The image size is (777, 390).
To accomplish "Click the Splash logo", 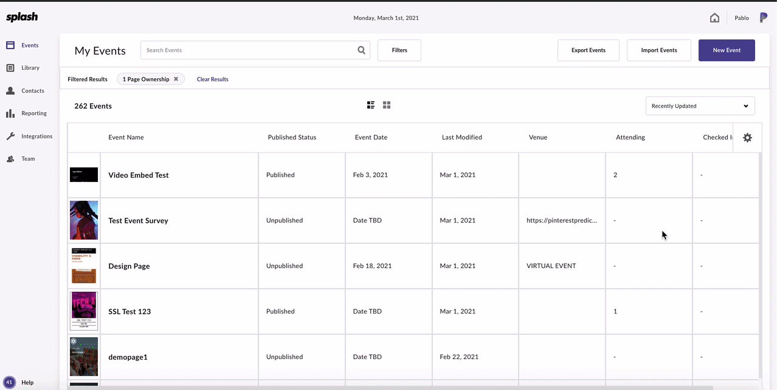I will [x=22, y=17].
